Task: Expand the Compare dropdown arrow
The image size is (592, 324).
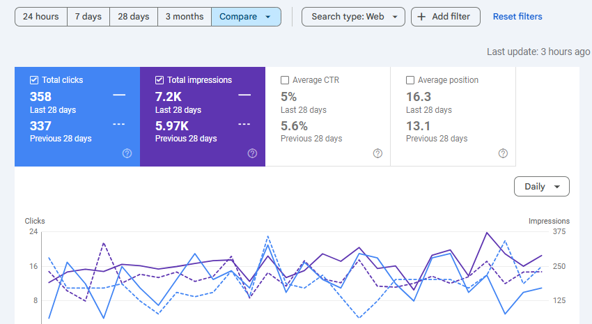Action: 268,17
